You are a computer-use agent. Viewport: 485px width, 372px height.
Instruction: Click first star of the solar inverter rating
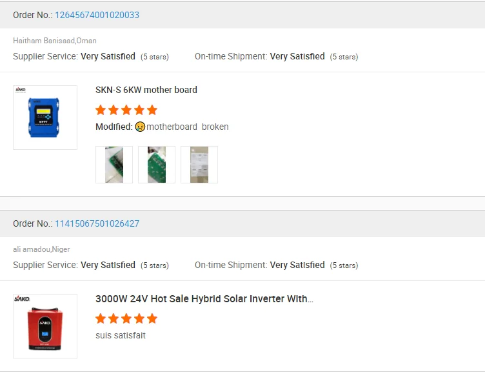101,318
